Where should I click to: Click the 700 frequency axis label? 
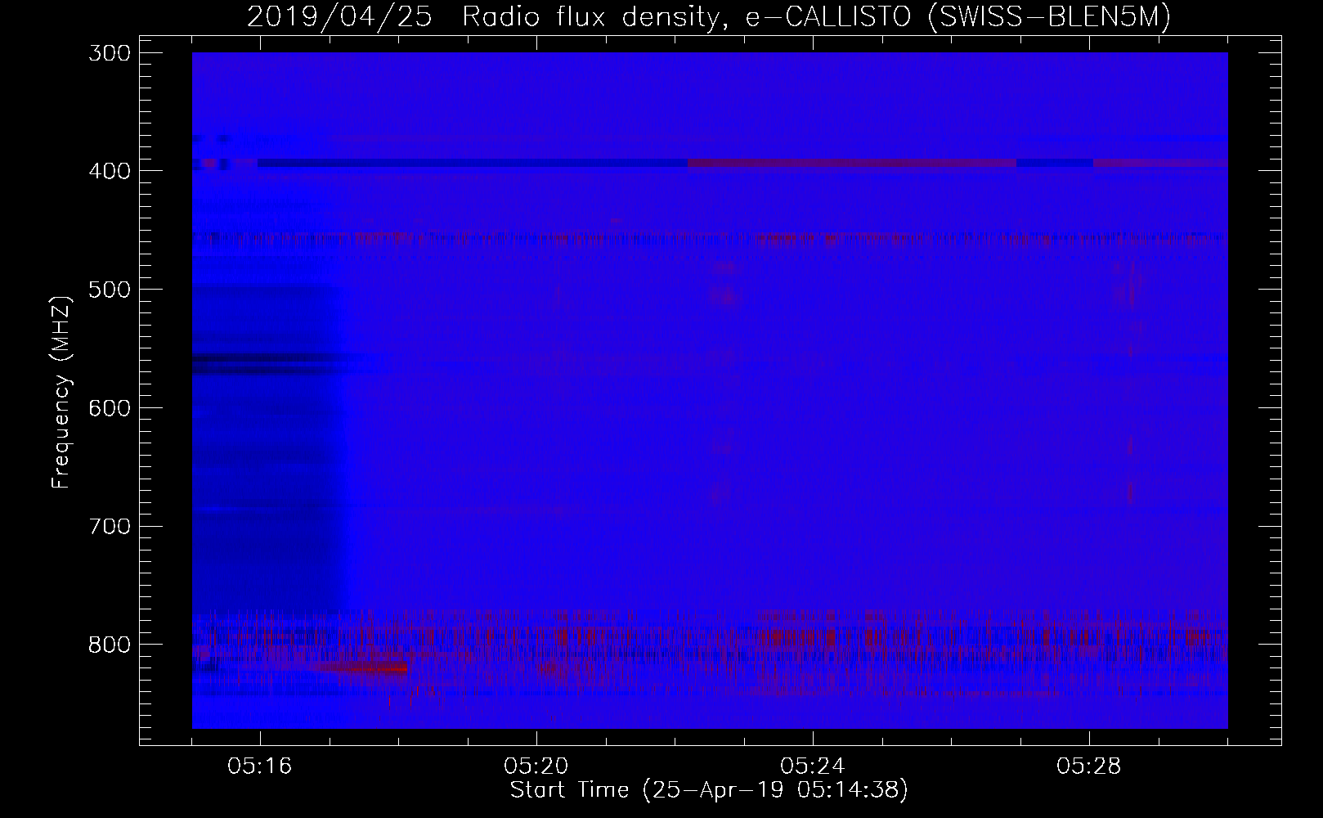[x=108, y=526]
